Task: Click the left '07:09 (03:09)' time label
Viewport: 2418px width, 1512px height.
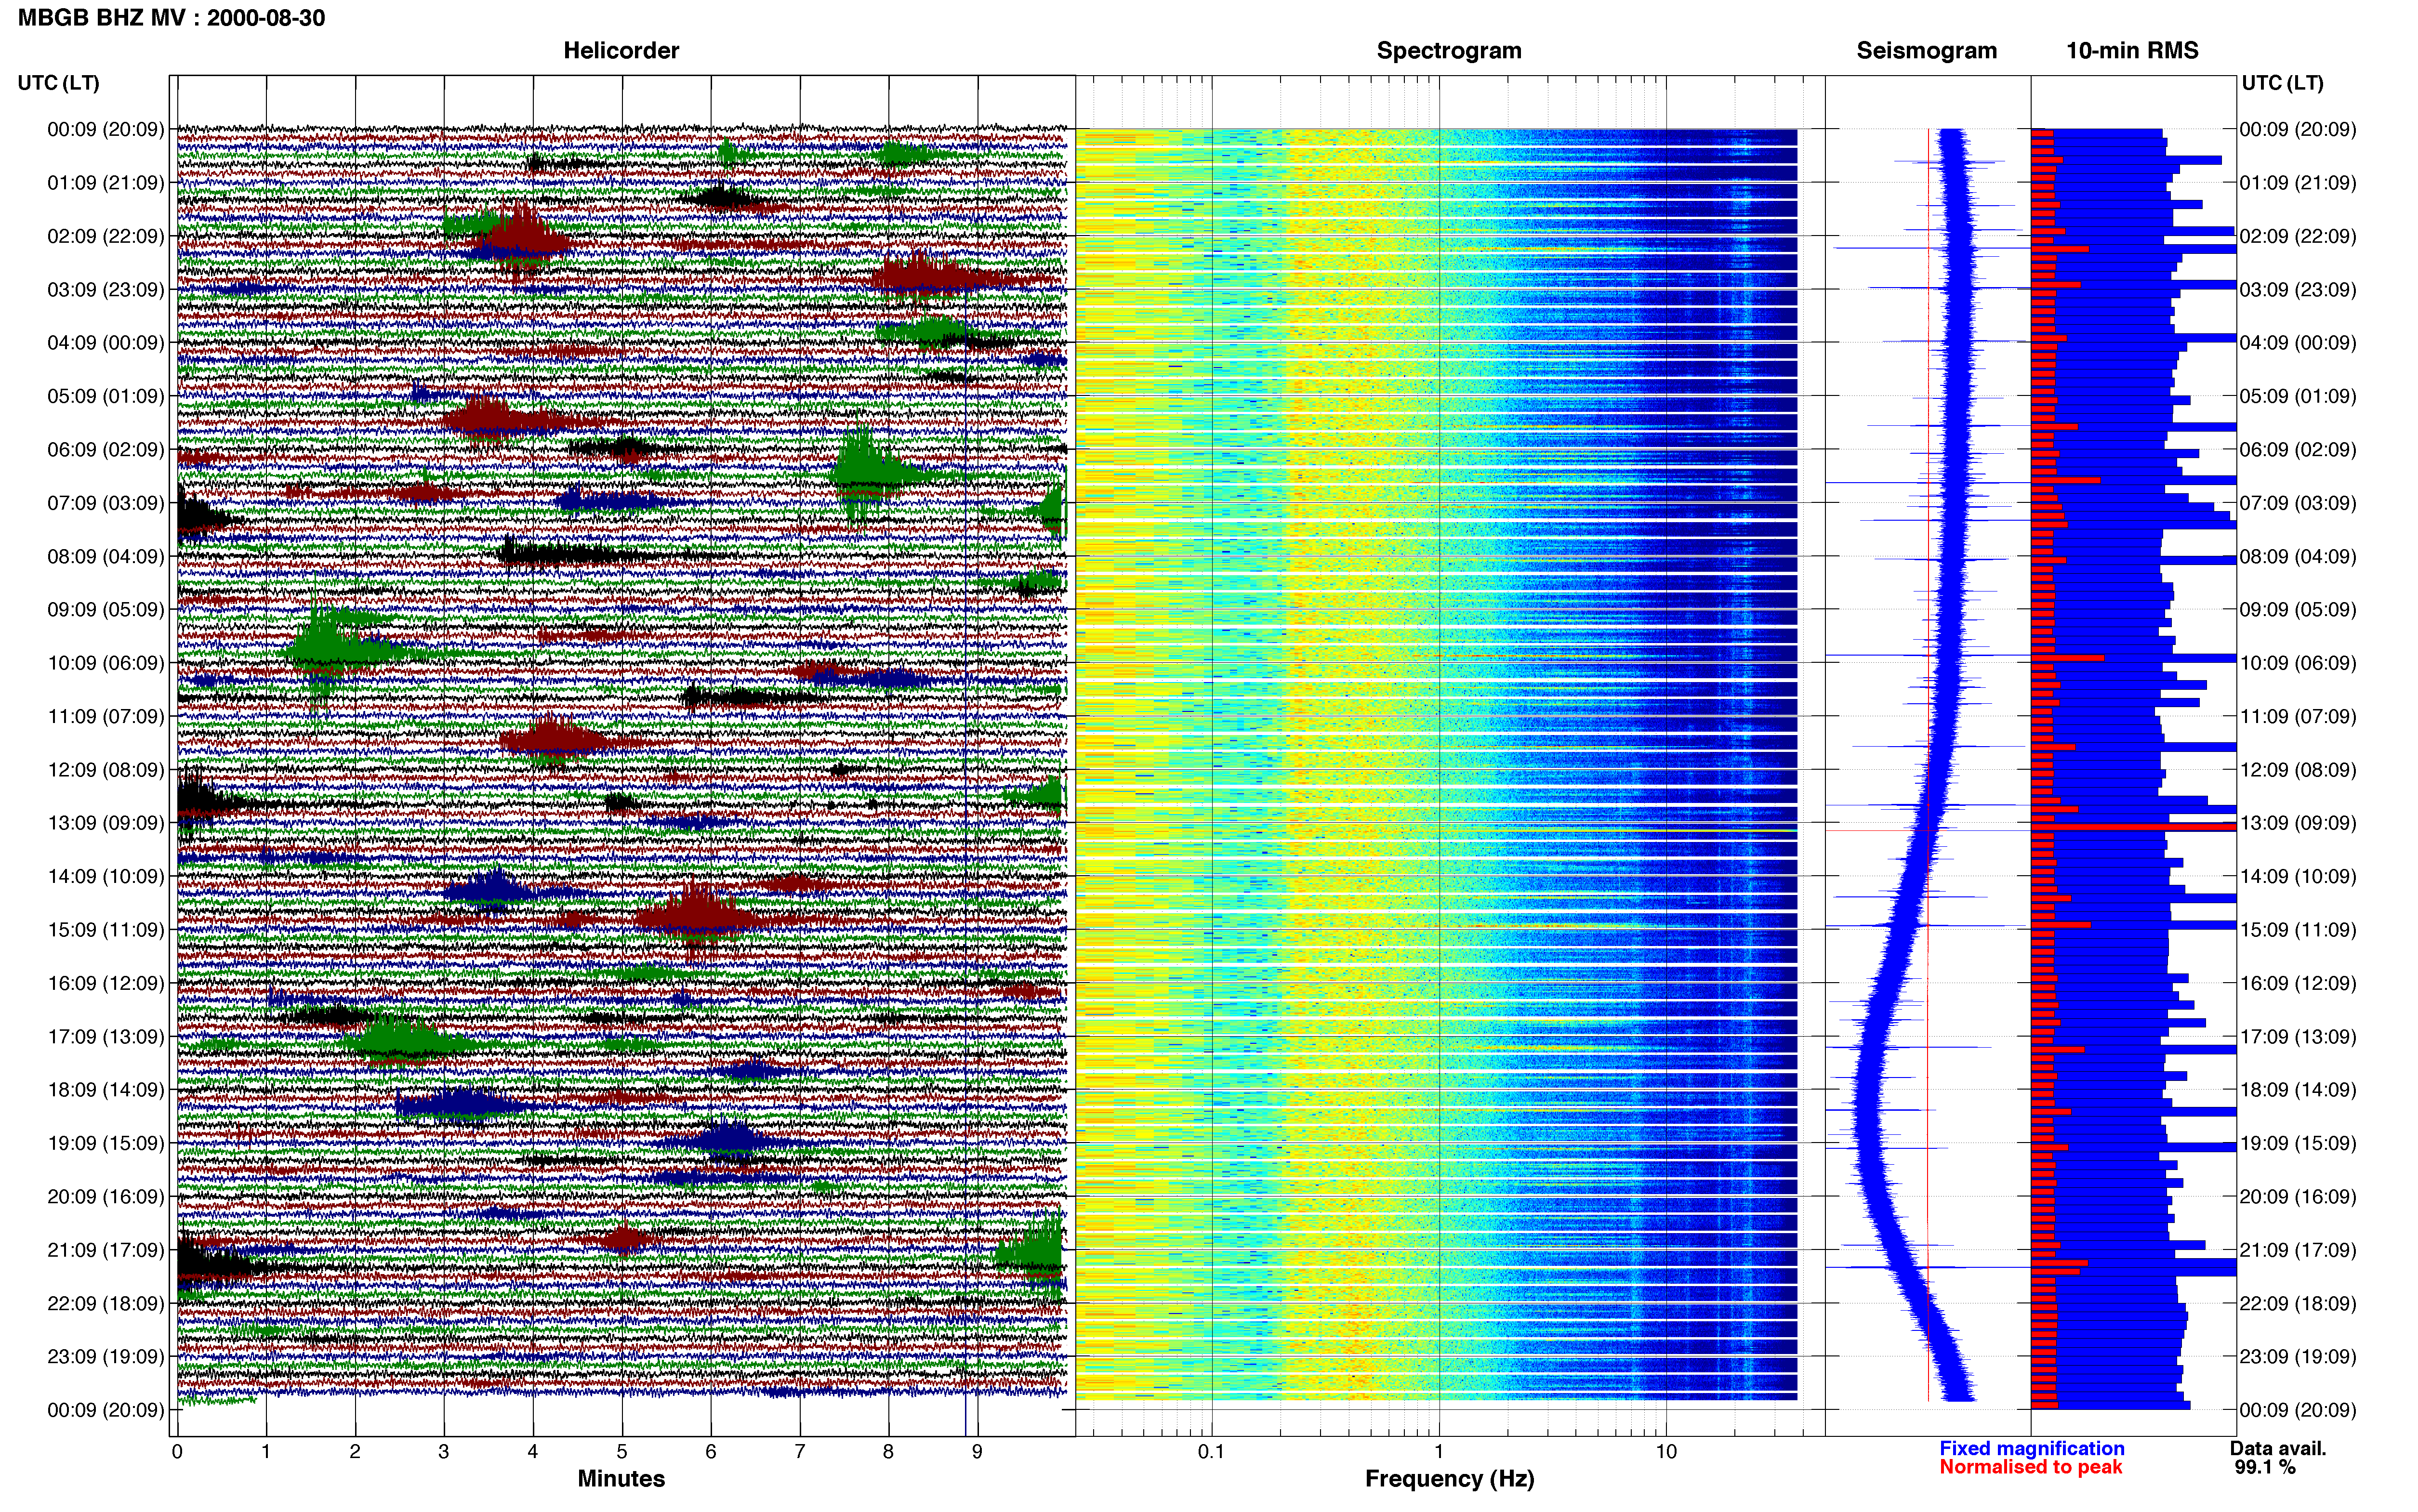Action: point(105,503)
